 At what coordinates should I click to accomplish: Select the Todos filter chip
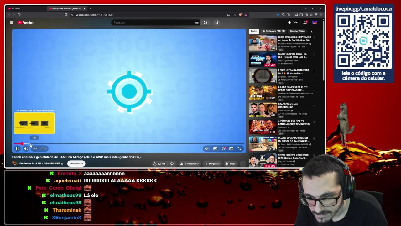tap(254, 31)
